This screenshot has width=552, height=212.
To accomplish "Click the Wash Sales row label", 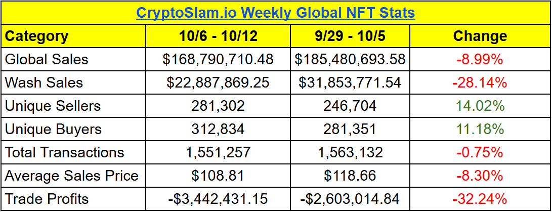I will (x=44, y=82).
